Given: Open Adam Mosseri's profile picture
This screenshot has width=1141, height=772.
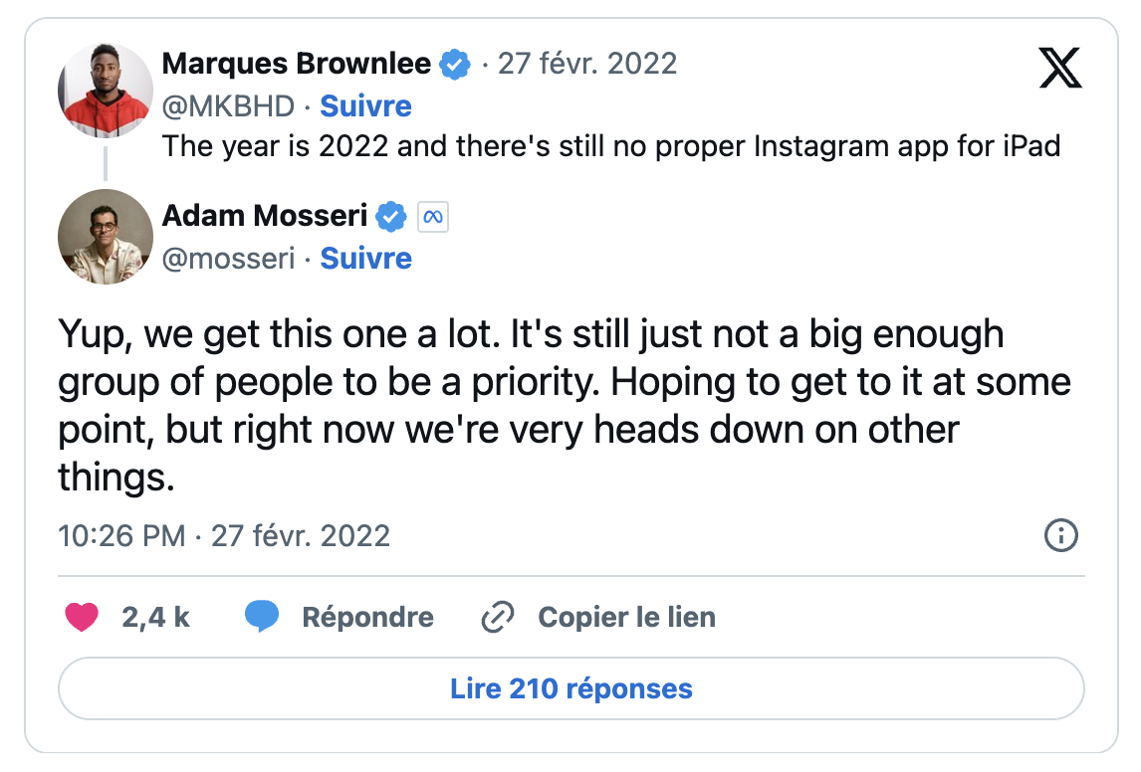Looking at the screenshot, I should [106, 237].
